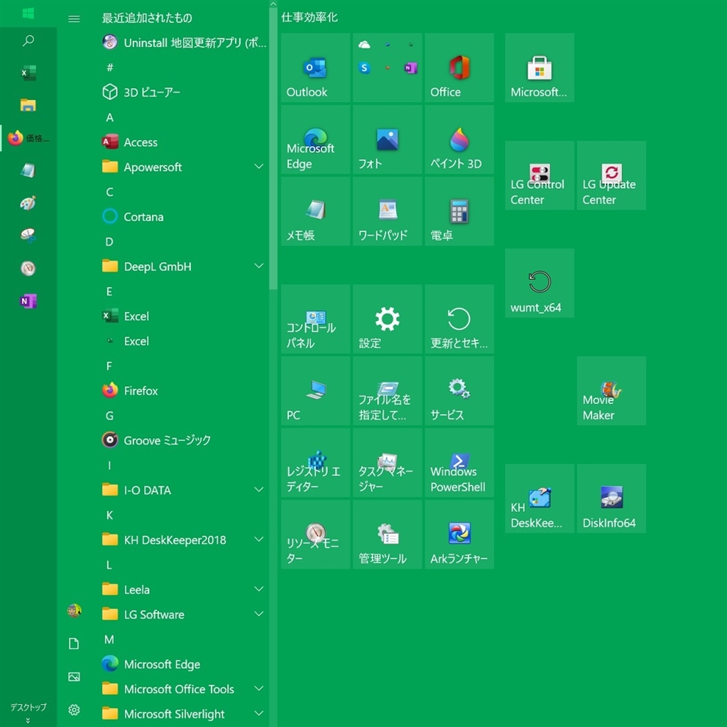Image resolution: width=727 pixels, height=727 pixels.
Task: Launch the Microsoft Edge tile
Action: (x=315, y=140)
